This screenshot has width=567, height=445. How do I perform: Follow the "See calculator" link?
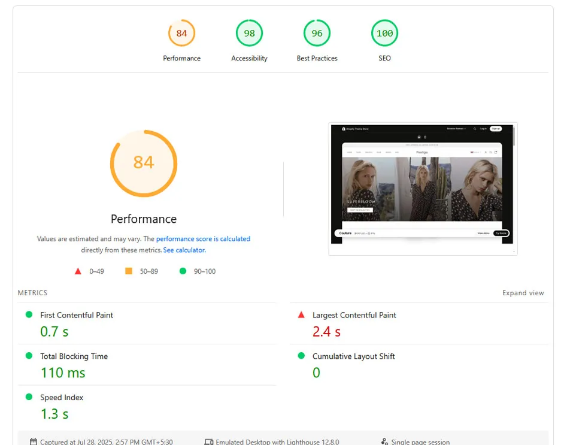[184, 250]
